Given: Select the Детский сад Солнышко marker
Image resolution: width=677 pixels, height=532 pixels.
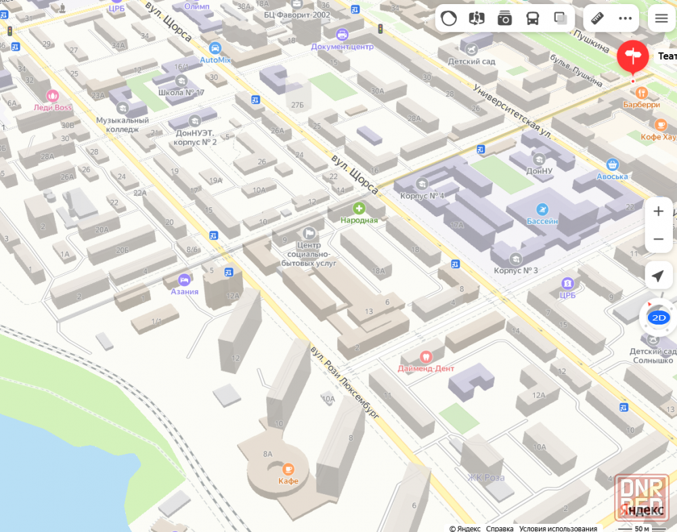Looking at the screenshot, I should pyautogui.click(x=653, y=340).
